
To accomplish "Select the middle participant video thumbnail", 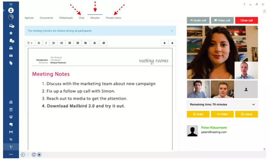I will pyautogui.click(x=222, y=89).
